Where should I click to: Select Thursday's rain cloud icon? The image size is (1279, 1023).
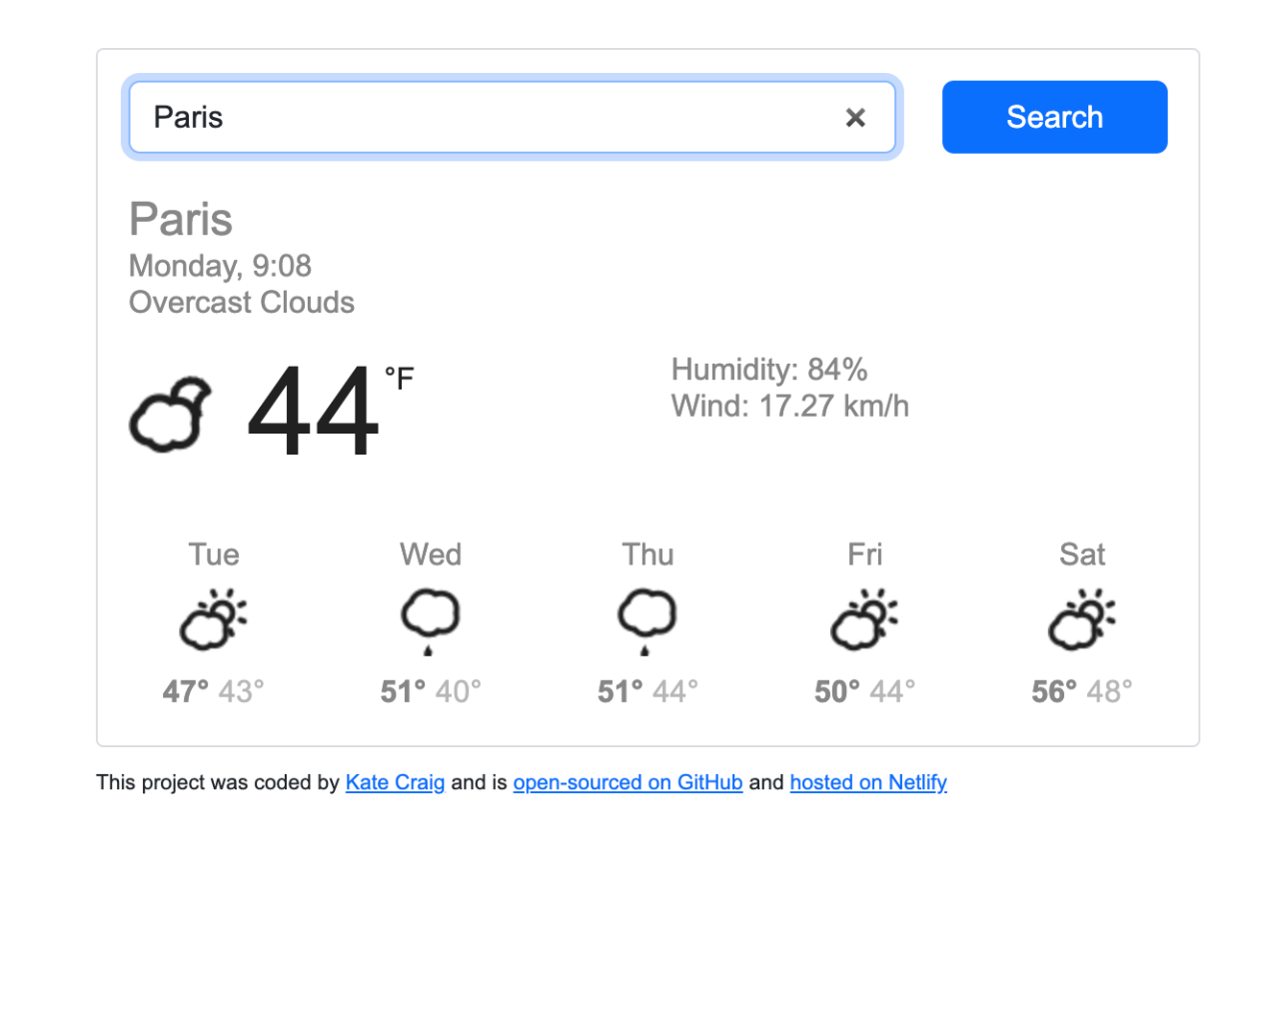pos(646,619)
